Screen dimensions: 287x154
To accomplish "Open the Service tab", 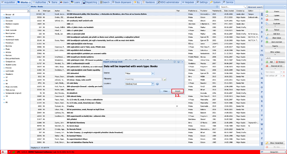I will tap(228, 2).
